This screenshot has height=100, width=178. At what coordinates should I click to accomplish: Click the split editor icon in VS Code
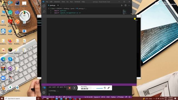[x=125, y=5]
